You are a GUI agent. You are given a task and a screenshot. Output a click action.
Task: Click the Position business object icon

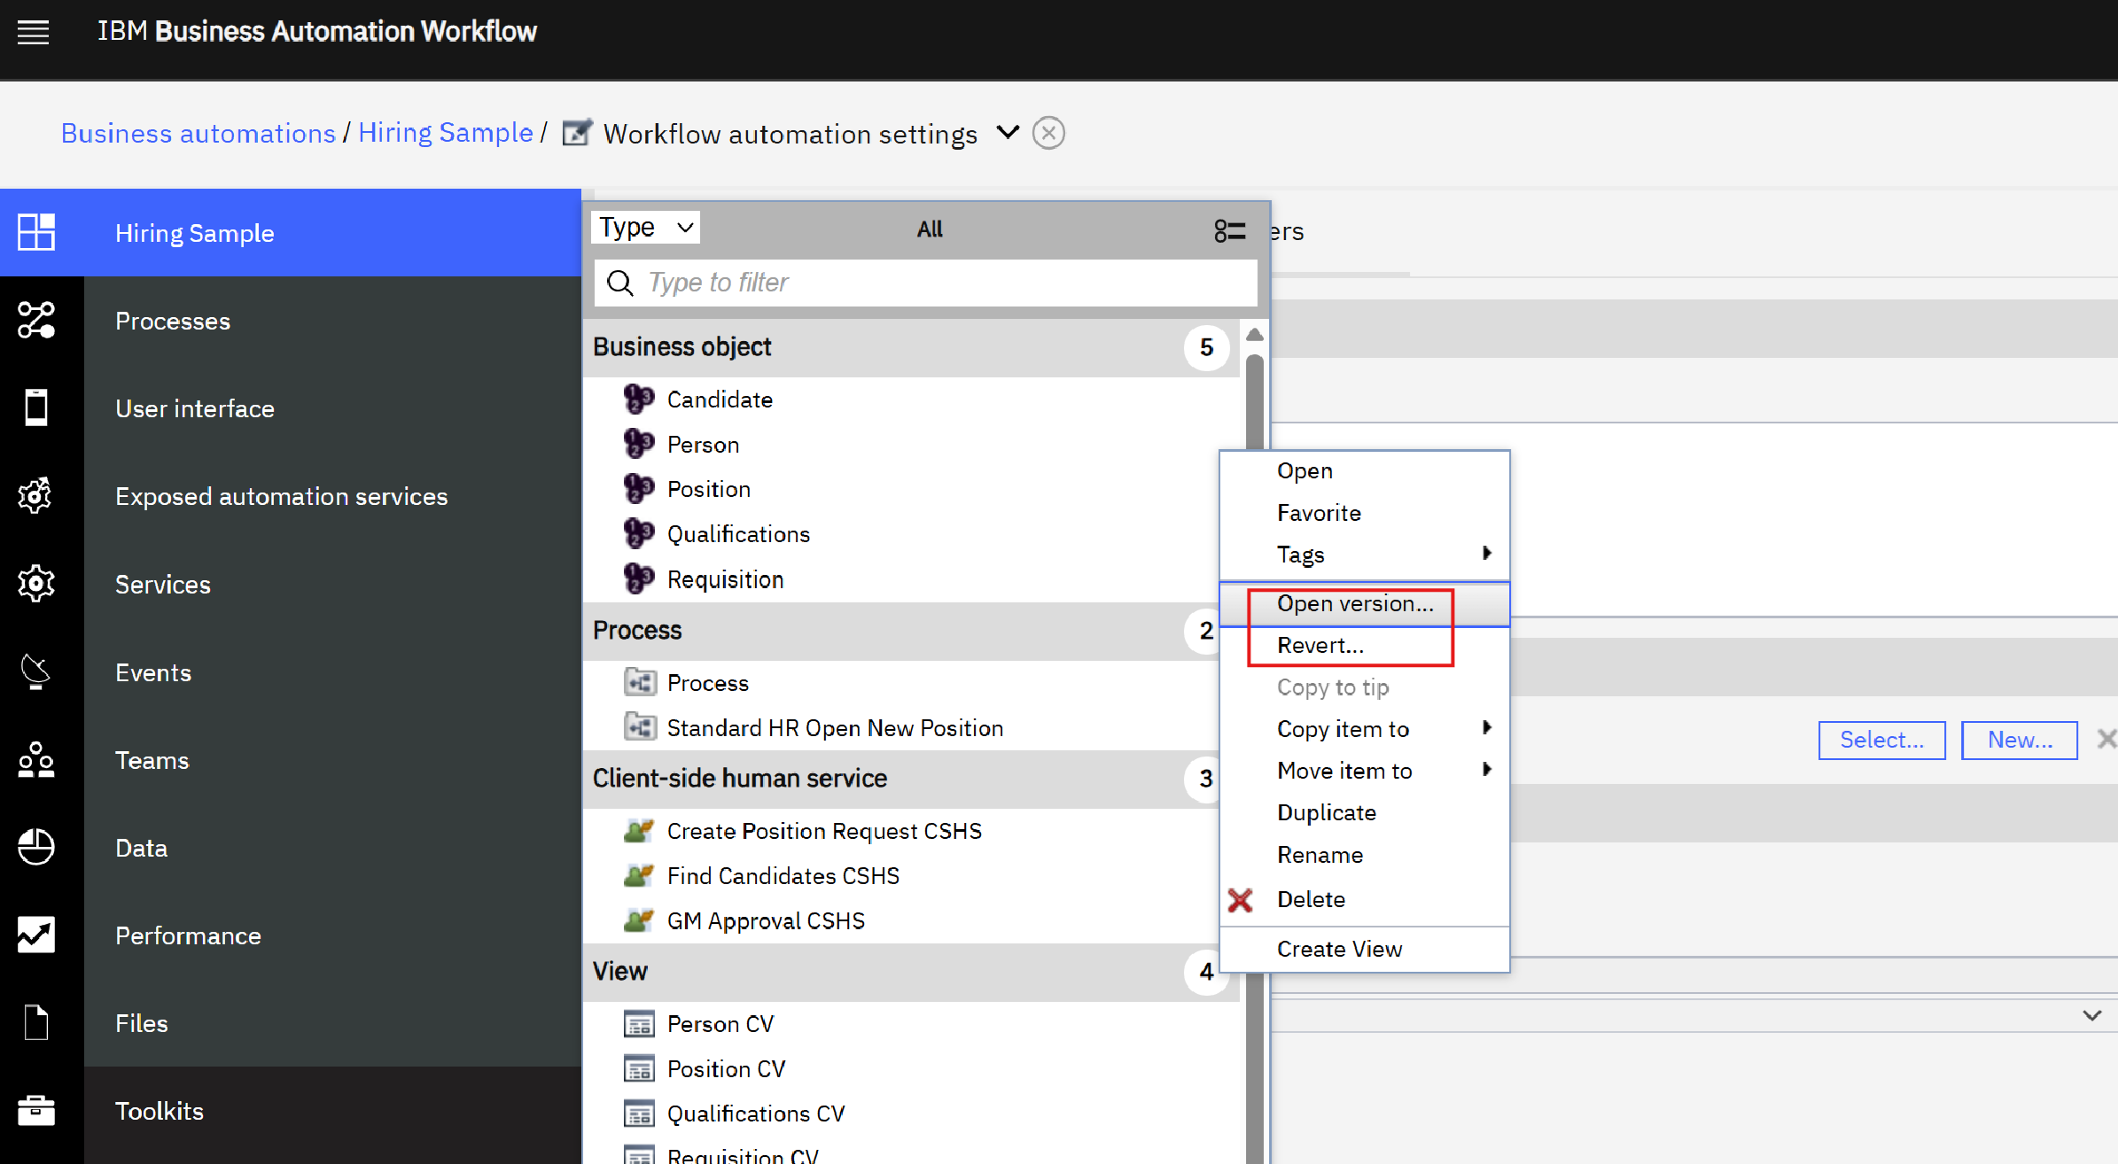[x=638, y=489]
